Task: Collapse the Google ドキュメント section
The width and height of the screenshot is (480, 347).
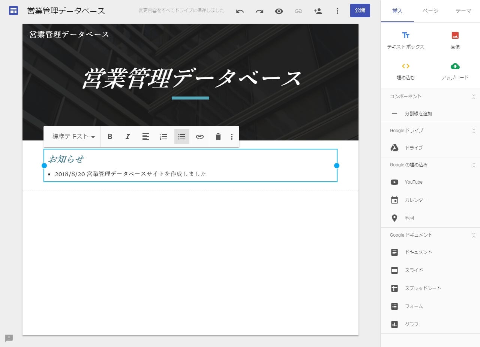Action: pyautogui.click(x=474, y=235)
